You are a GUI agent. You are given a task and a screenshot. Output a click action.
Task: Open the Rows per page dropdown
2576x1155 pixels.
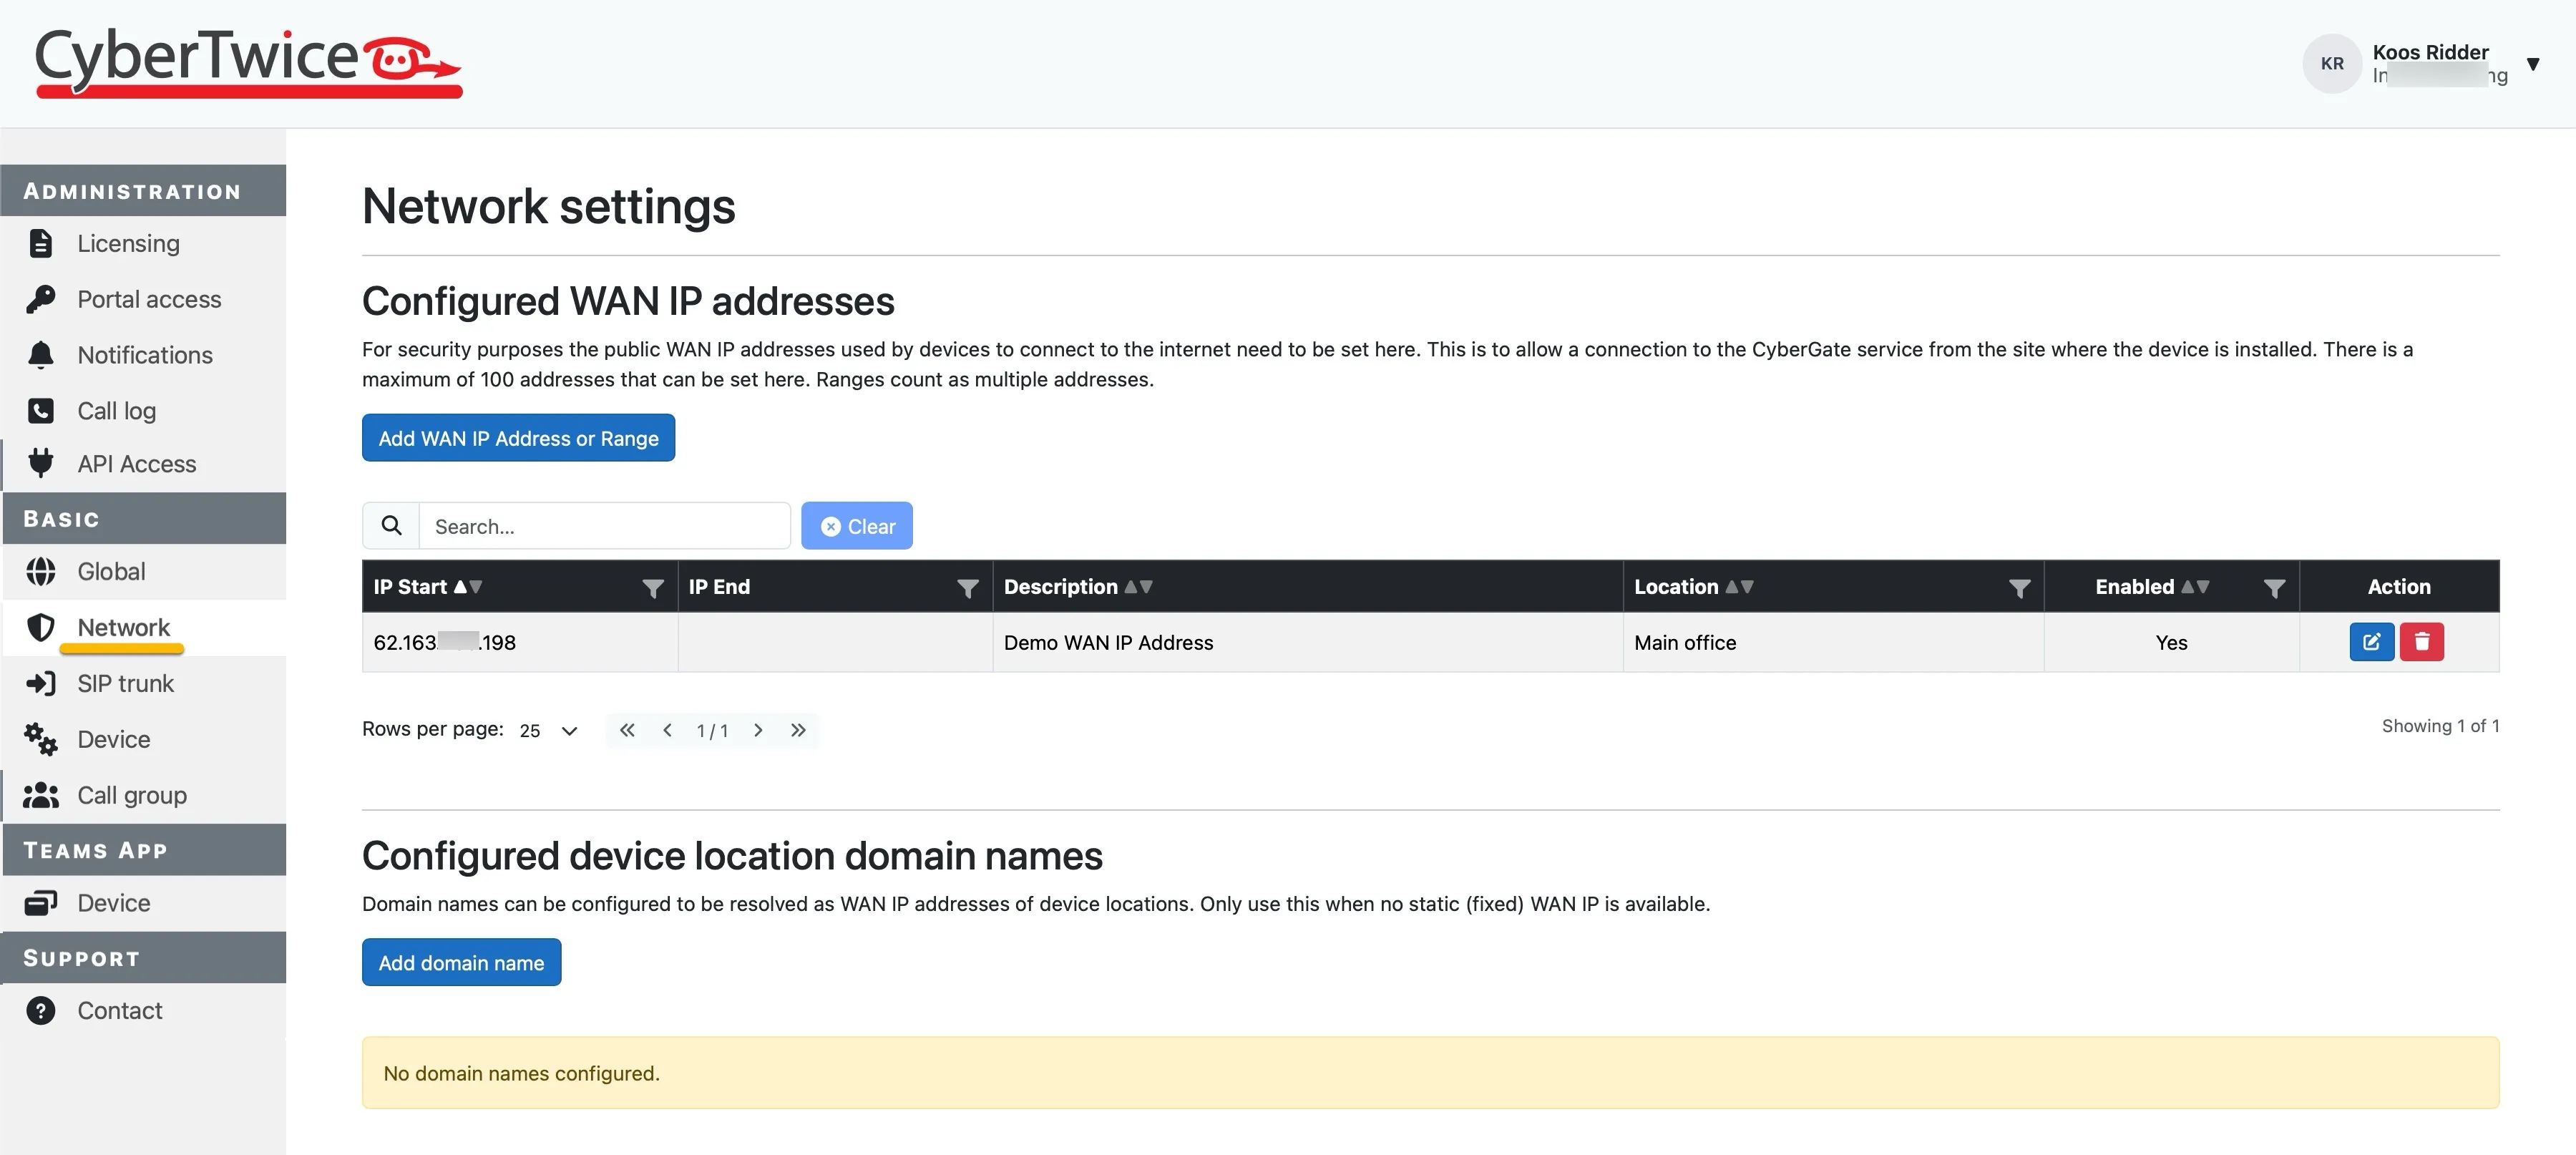(548, 731)
